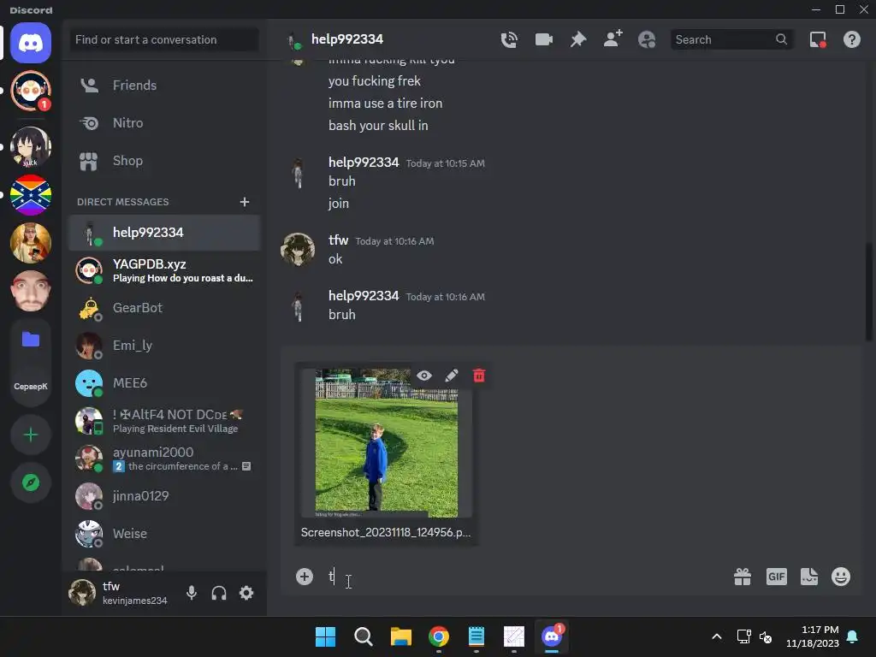Open the Nitro page

point(164,123)
